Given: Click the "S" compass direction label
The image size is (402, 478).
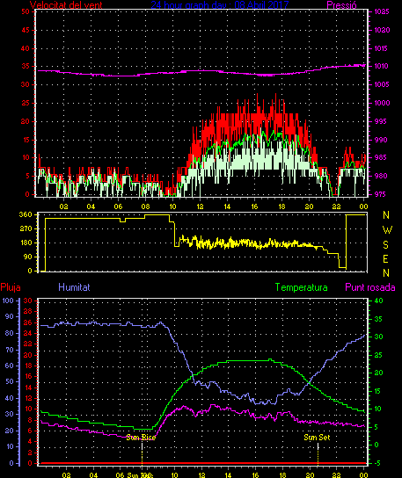Looking at the screenshot, I should click(x=386, y=244).
